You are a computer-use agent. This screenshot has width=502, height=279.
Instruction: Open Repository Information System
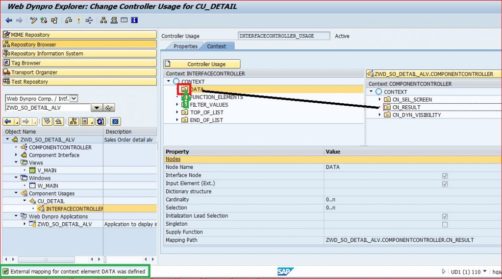click(79, 53)
